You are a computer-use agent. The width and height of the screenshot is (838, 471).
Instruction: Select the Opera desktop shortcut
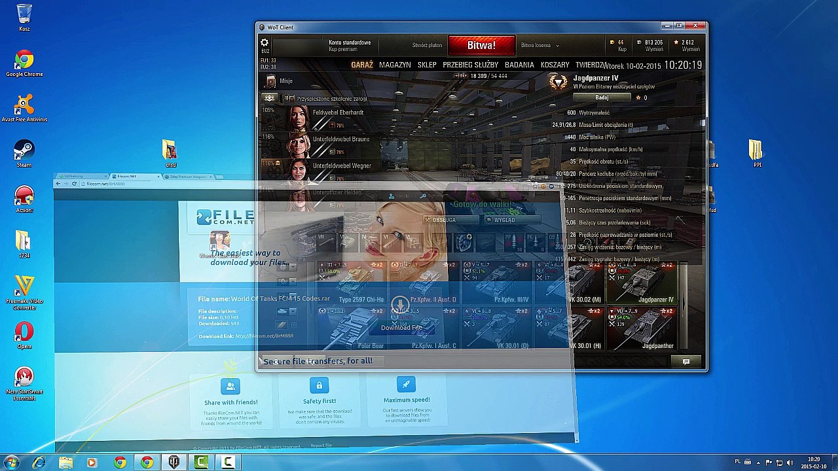pyautogui.click(x=24, y=336)
